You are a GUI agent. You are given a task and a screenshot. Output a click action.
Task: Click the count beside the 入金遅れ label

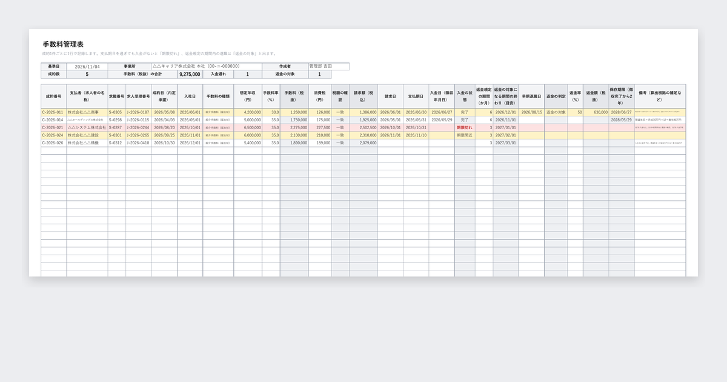[248, 74]
